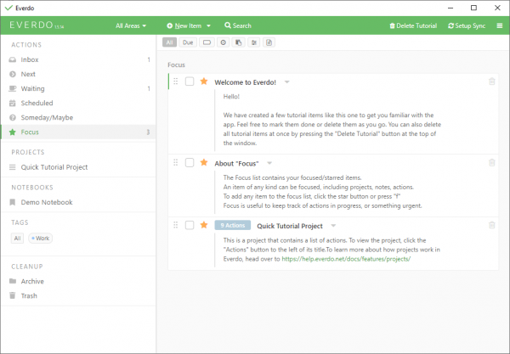Filter tags by All
Image resolution: width=510 pixels, height=354 pixels.
coord(17,239)
